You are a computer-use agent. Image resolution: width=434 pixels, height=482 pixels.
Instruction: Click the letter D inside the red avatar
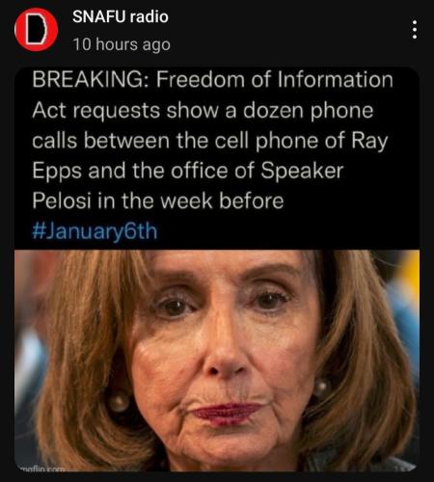click(x=37, y=30)
